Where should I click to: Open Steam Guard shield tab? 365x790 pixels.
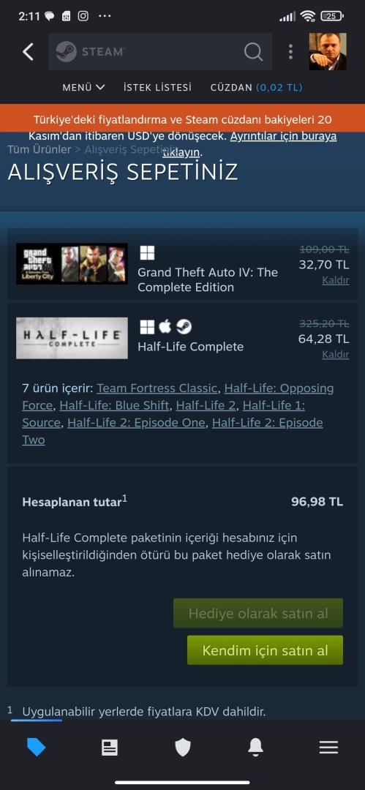(183, 748)
